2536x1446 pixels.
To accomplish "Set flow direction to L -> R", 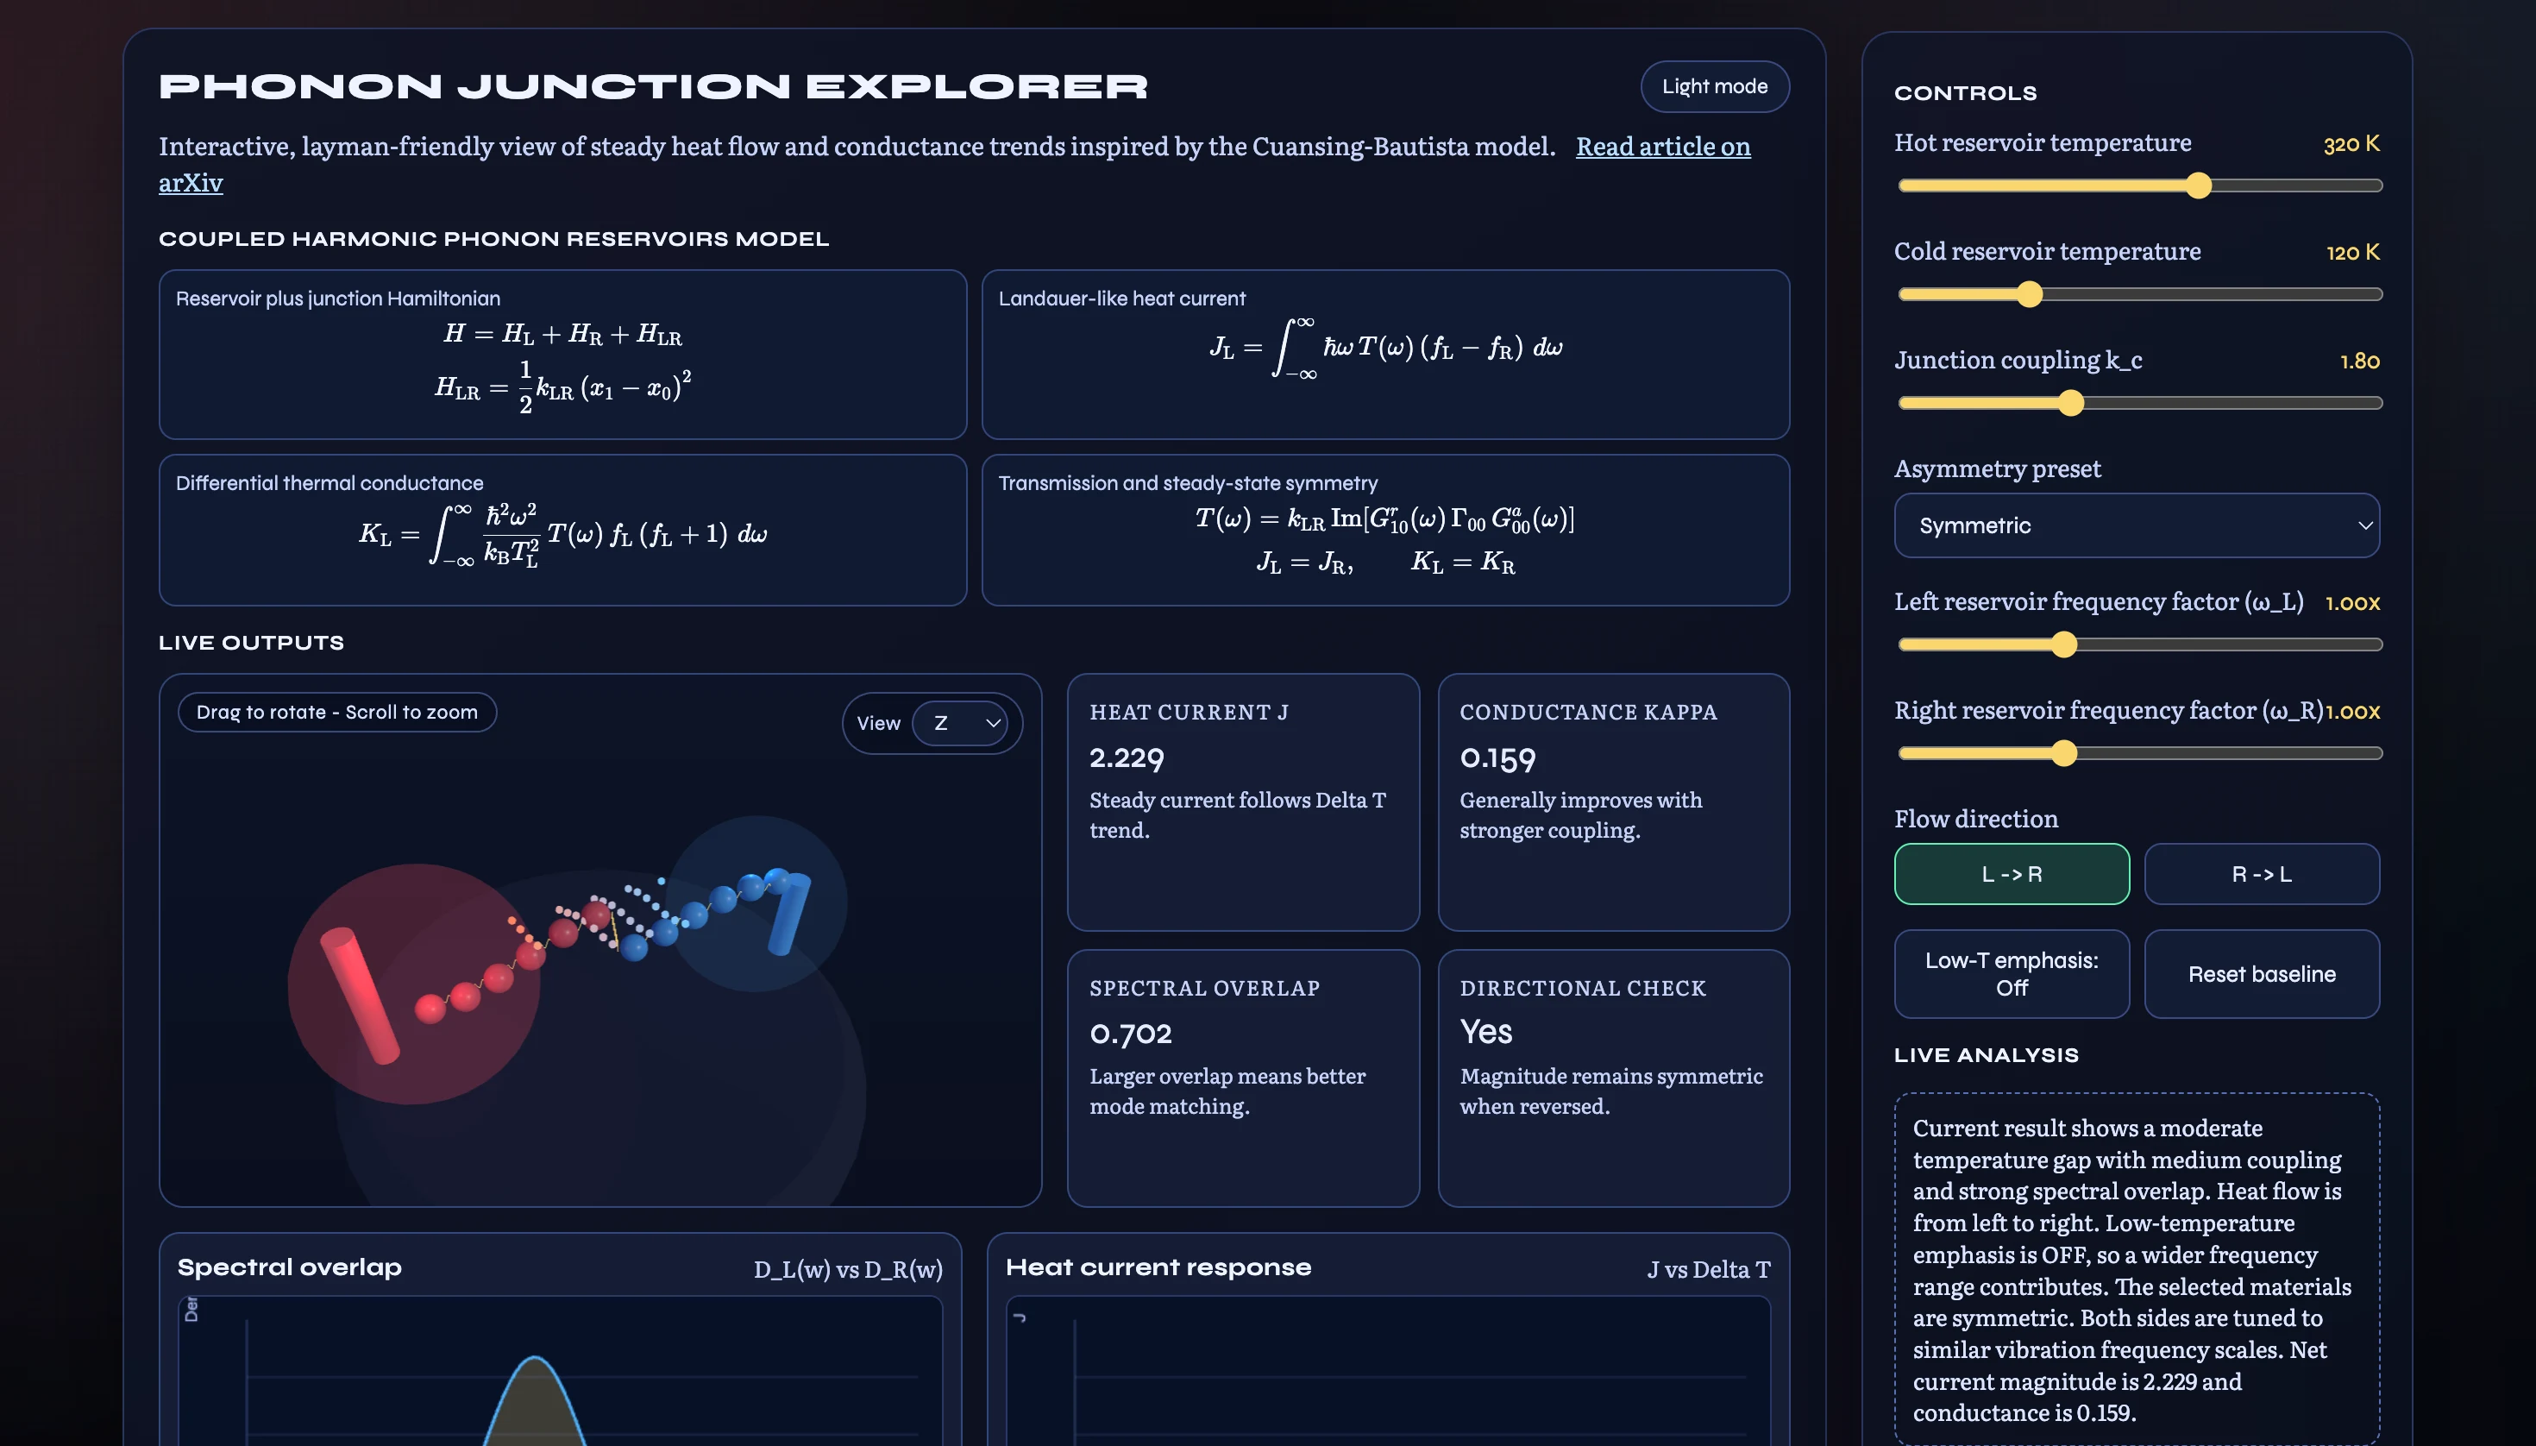I will (x=2011, y=874).
